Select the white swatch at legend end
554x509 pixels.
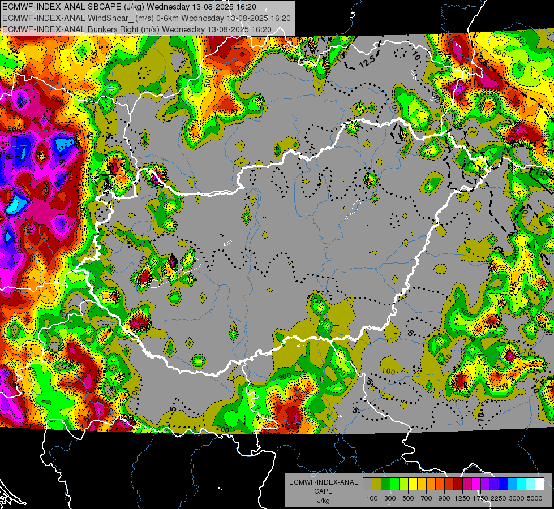[539, 484]
